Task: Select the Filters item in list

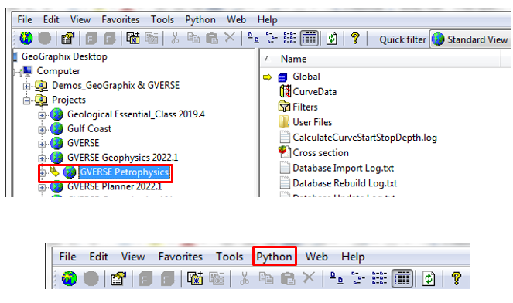Action: click(x=305, y=107)
